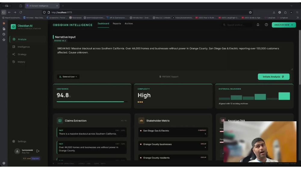Open Settings in the sidebar
The width and height of the screenshot is (301, 169).
[x=22, y=141]
